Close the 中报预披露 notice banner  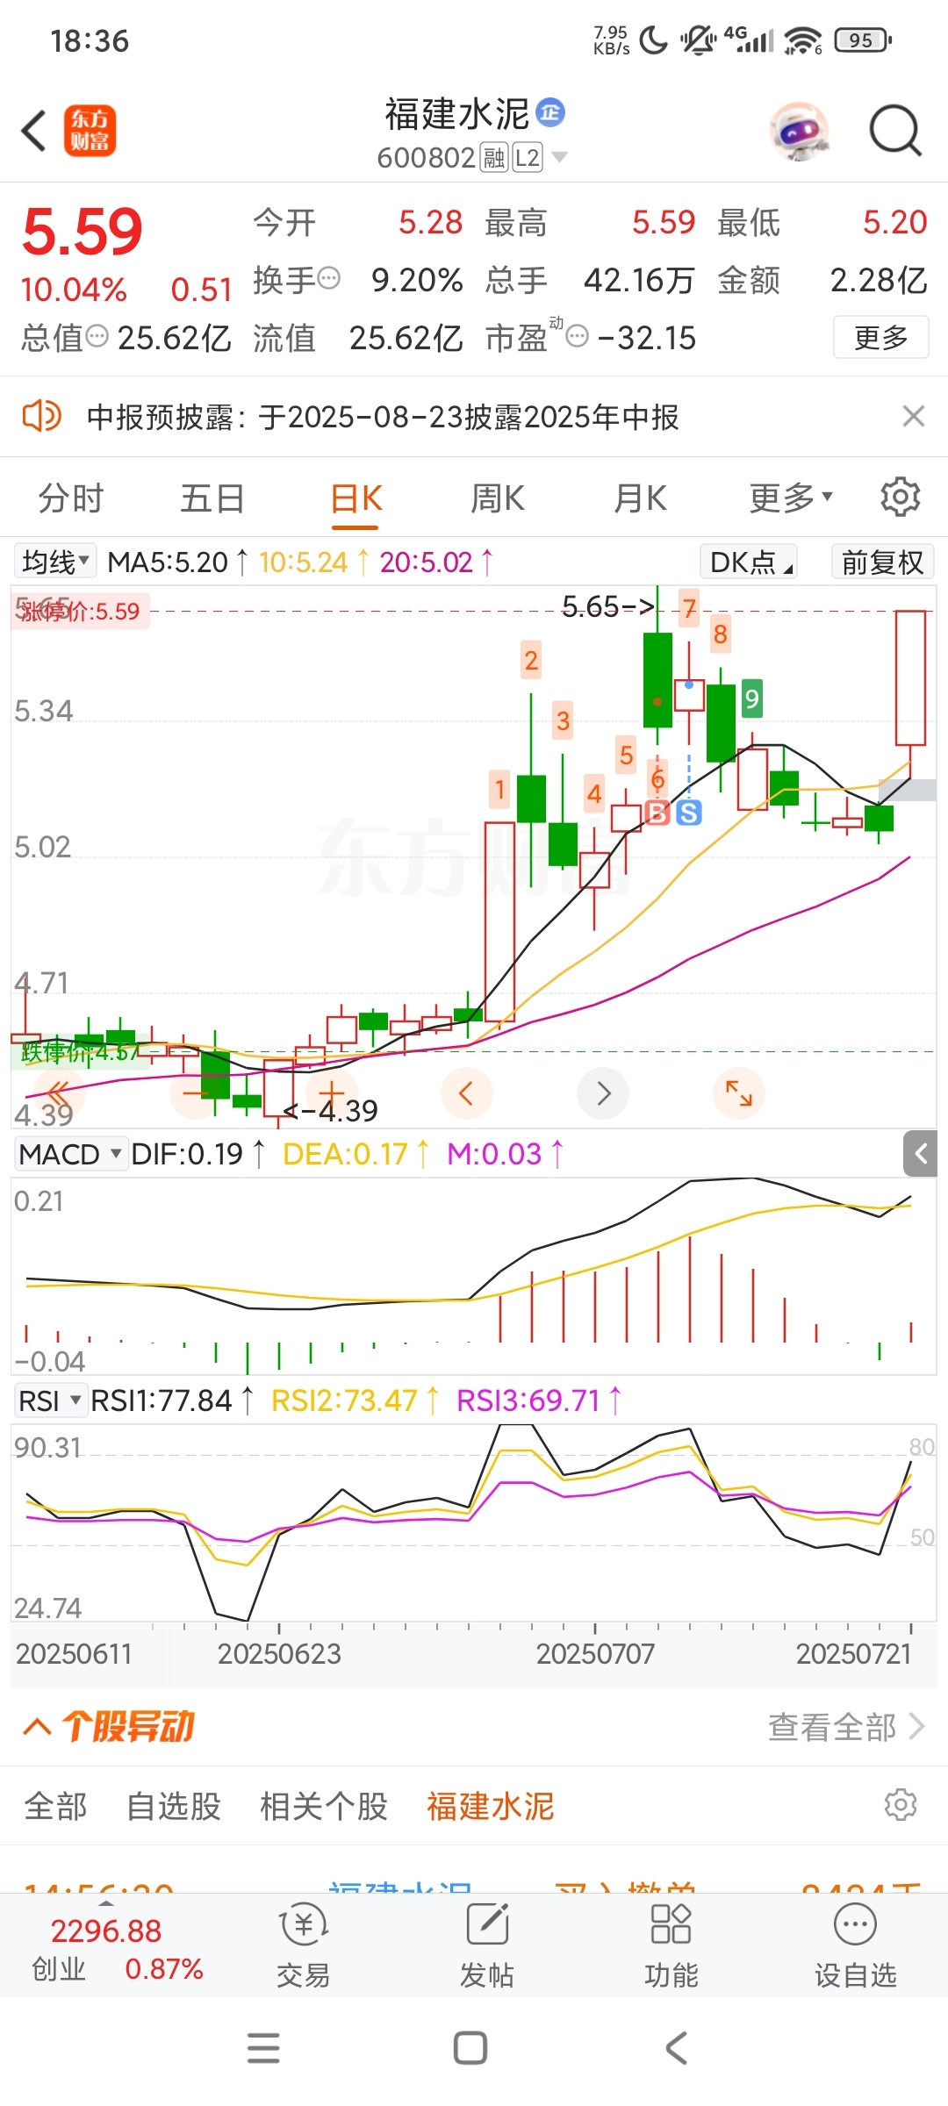point(914,416)
